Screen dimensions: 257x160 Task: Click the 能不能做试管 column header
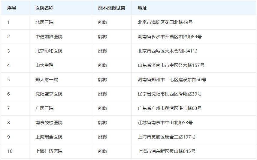(x=112, y=8)
